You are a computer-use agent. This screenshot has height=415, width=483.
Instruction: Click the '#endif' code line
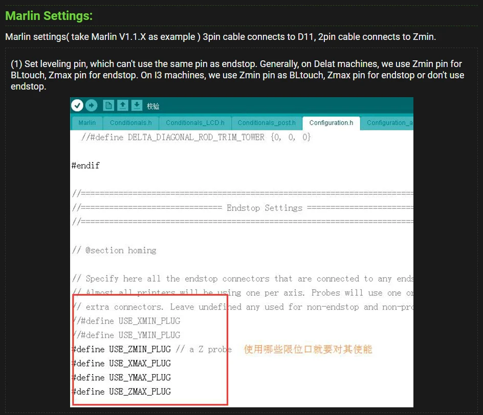(85, 166)
